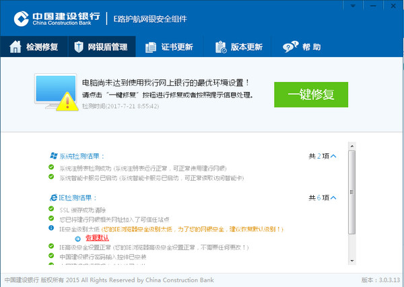Open the title bar dropdown menu arrow
Viewport: 404px width, 287px height.
353,5
